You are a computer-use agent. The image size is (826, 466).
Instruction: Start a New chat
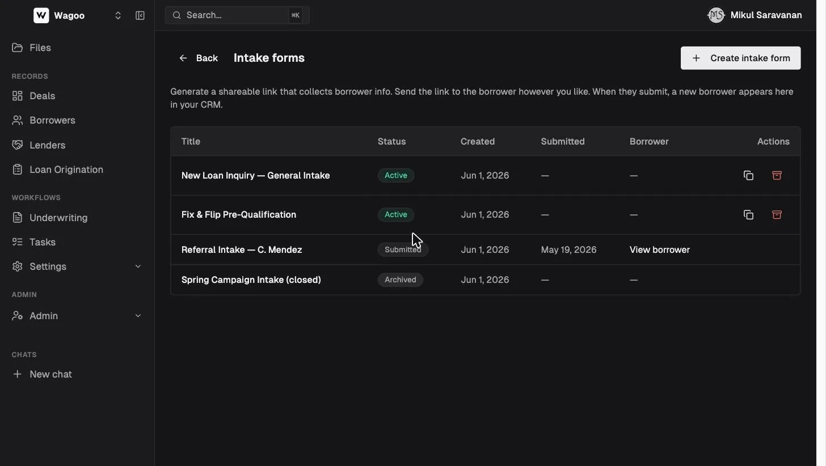(77, 374)
